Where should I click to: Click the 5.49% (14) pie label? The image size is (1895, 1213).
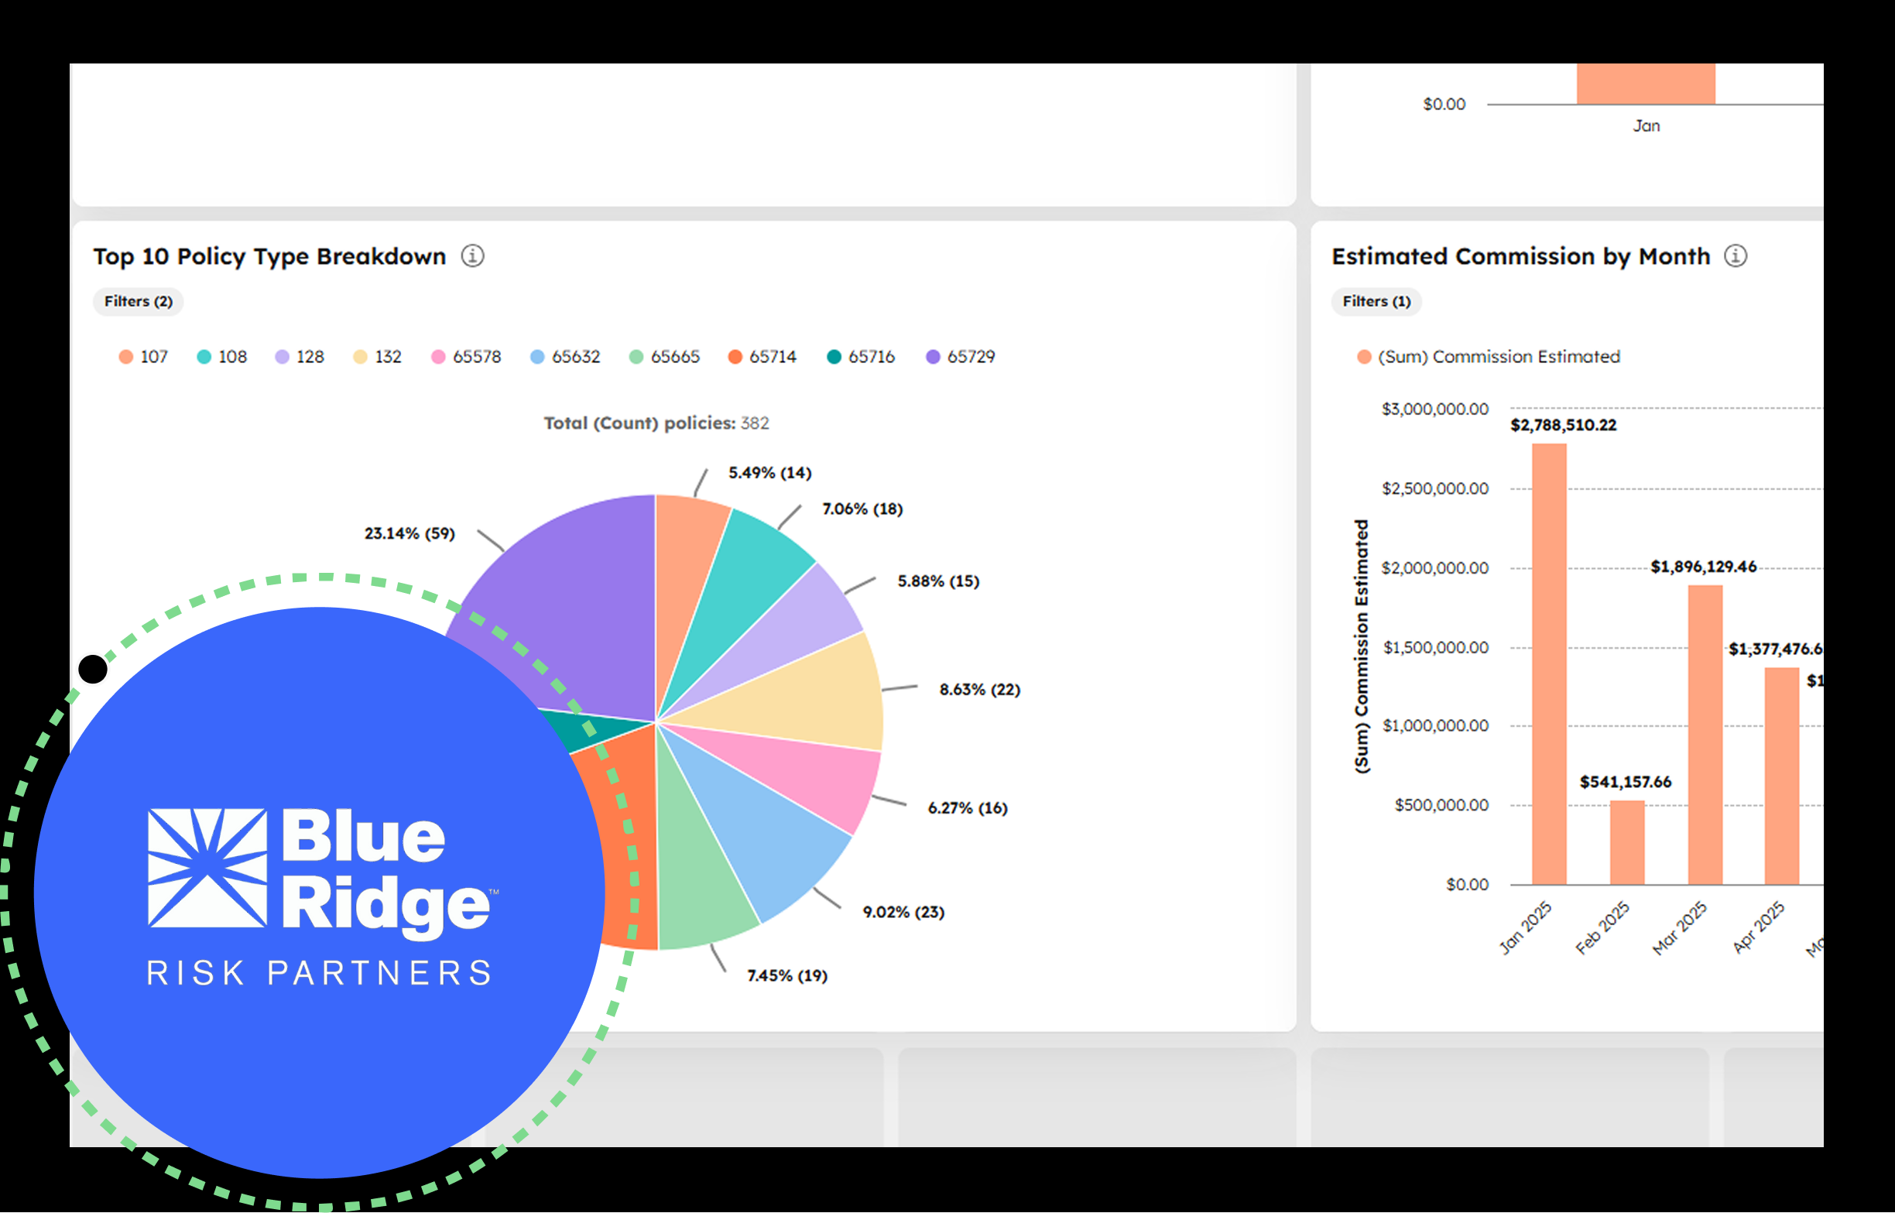pos(769,473)
